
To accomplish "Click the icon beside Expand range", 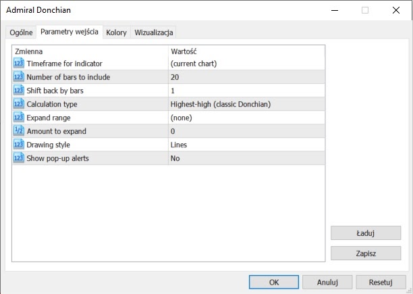I will pyautogui.click(x=19, y=118).
